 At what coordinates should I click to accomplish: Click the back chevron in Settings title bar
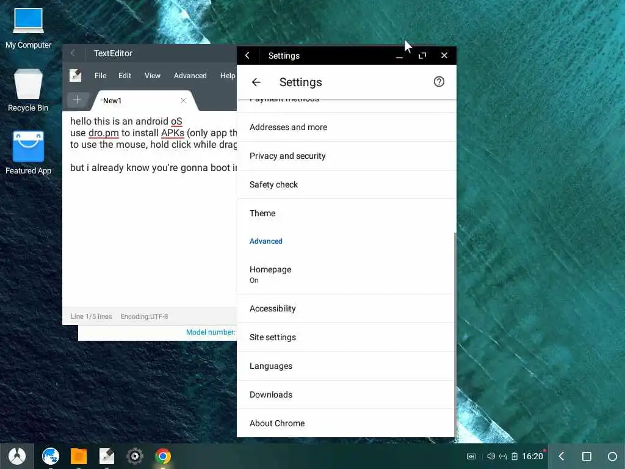click(248, 56)
